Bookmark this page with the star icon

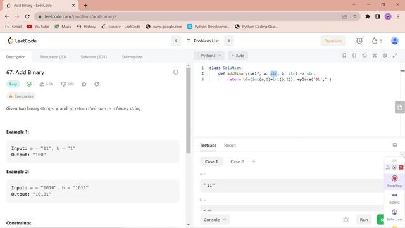[355, 16]
